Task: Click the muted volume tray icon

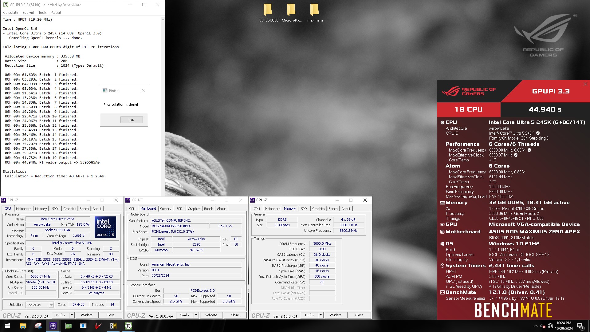Action: (x=543, y=326)
